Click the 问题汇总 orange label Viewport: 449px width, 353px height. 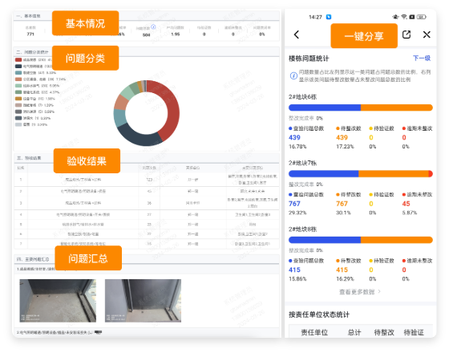click(88, 258)
